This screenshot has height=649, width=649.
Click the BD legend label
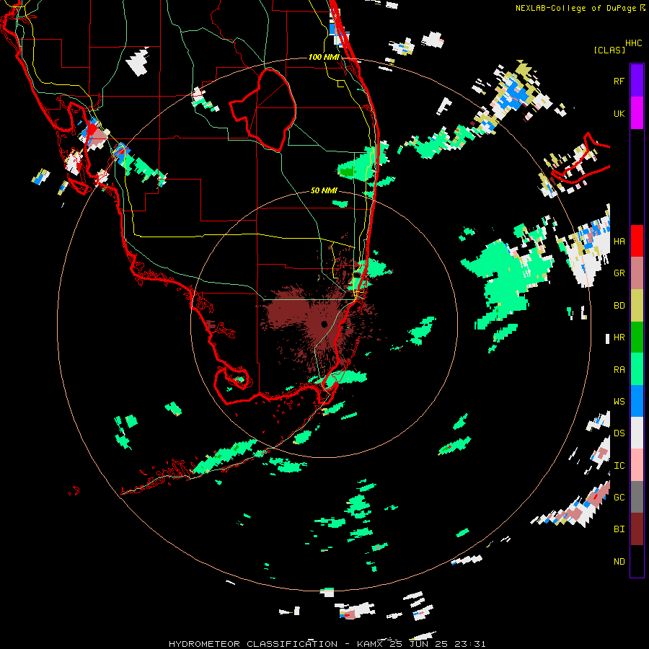[619, 306]
